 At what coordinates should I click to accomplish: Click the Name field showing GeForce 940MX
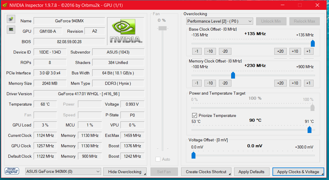(x=69, y=21)
